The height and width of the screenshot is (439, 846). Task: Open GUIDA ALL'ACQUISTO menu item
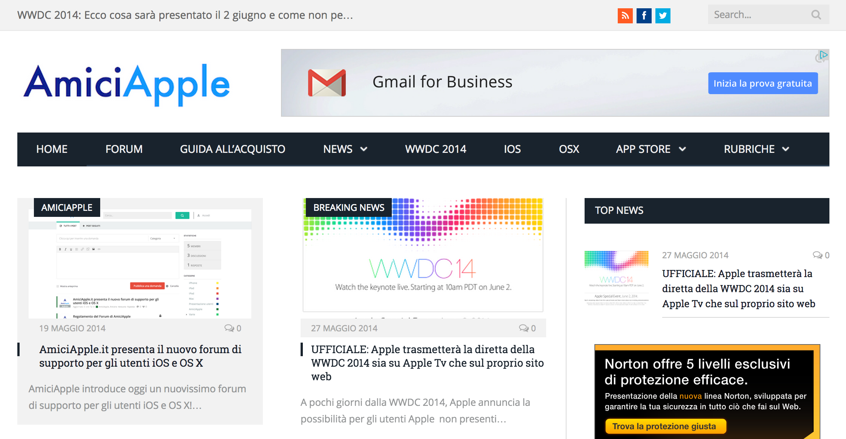(x=232, y=149)
